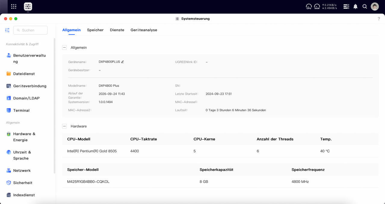Click the MAC-Adresse2 label
This screenshot has width=385, height=204.
80,110
